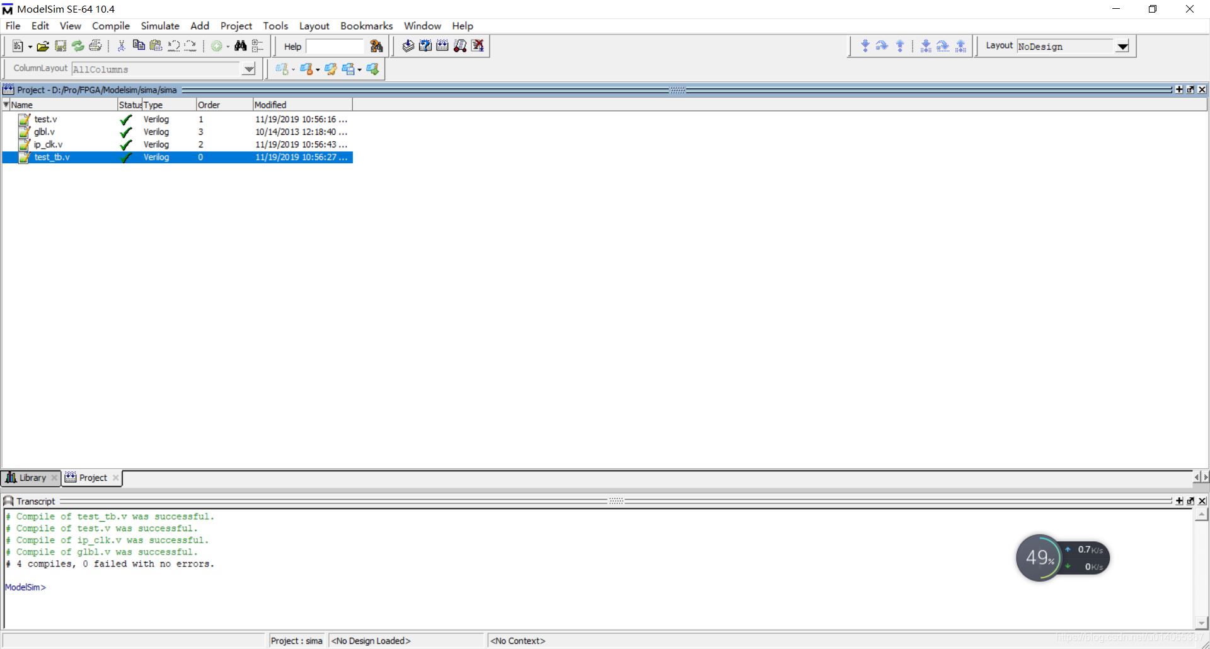Open the ColumnLayout AllColumns combo box arrow

coord(249,69)
